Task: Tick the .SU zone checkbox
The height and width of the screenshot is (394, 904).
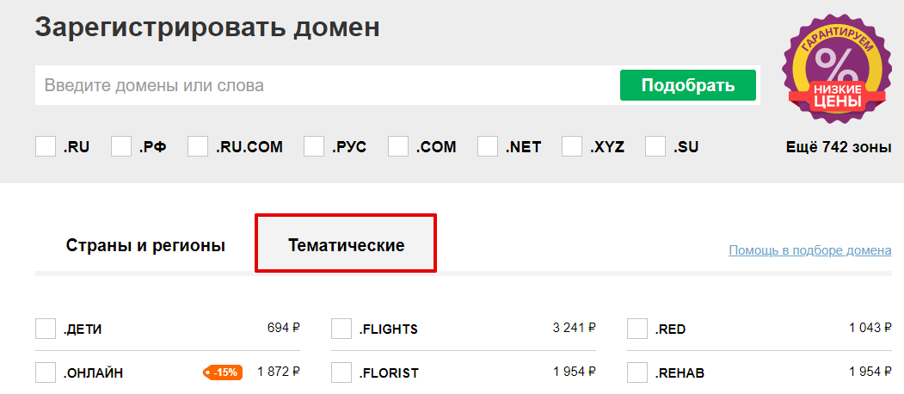Action: tap(656, 146)
